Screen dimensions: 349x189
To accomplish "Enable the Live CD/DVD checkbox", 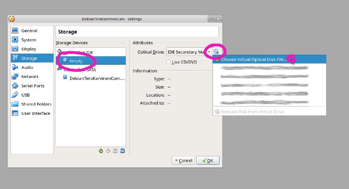I will click(x=168, y=62).
